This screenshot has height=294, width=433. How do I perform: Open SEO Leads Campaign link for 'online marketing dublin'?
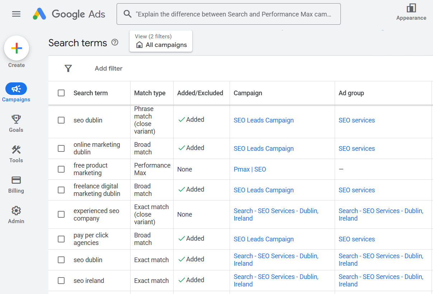coord(264,149)
